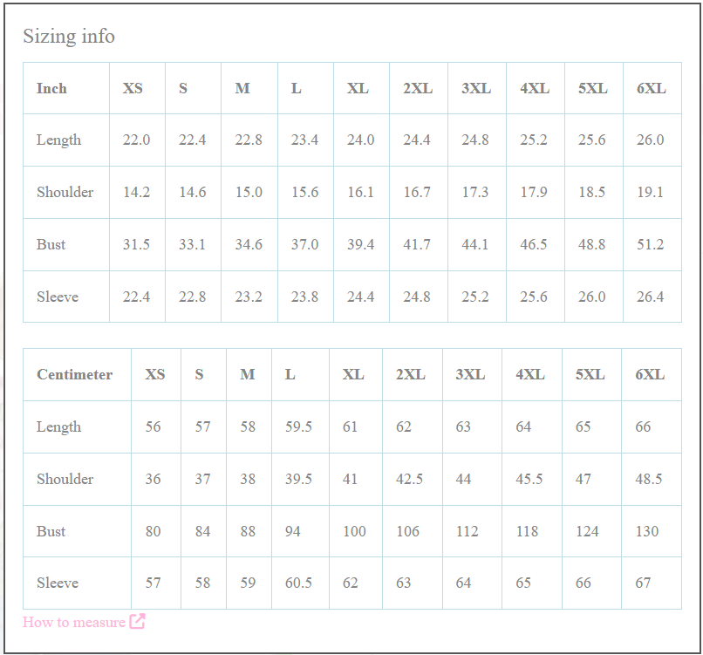Select the Centimeter table header cell
Viewport: 703px width, 655px height.
[74, 374]
